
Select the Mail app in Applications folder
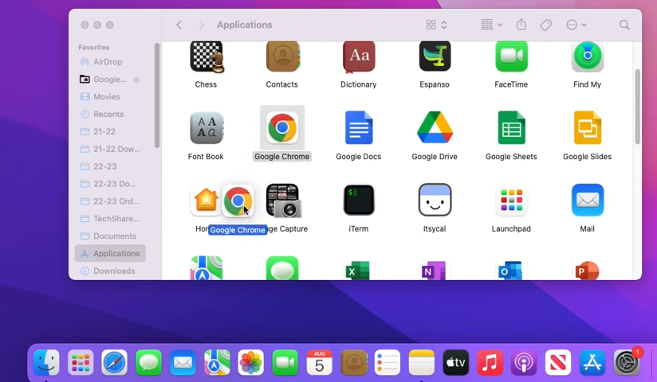click(x=588, y=200)
